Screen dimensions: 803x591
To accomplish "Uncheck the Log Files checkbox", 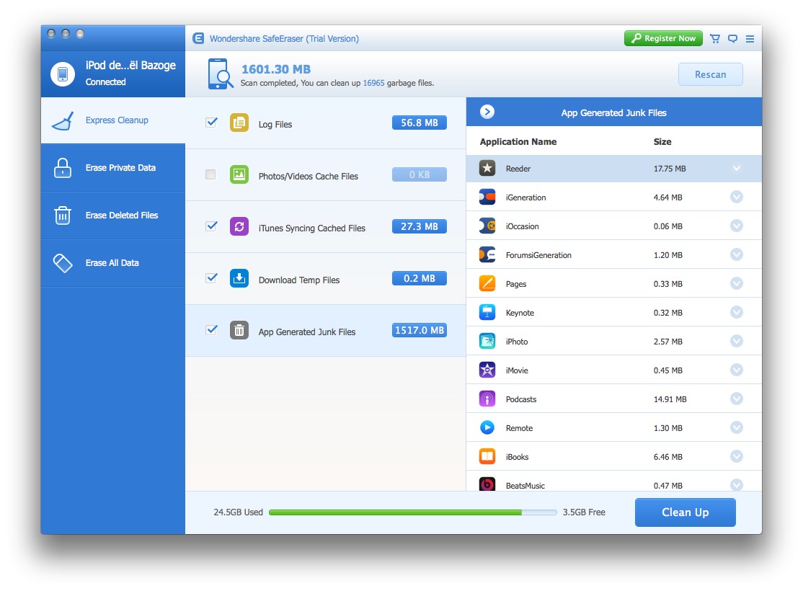I will [x=211, y=123].
